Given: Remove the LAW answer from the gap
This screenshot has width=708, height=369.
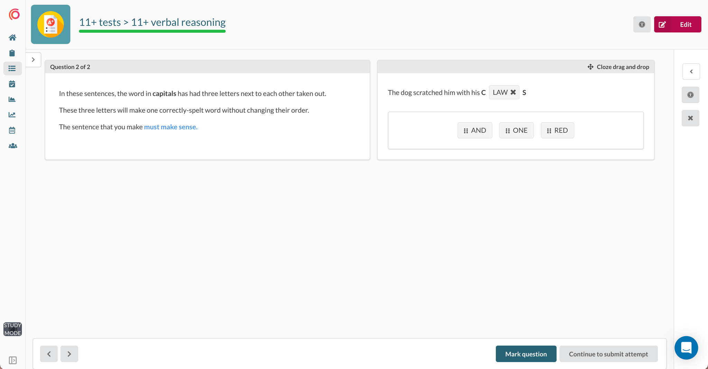Looking at the screenshot, I should coord(513,92).
